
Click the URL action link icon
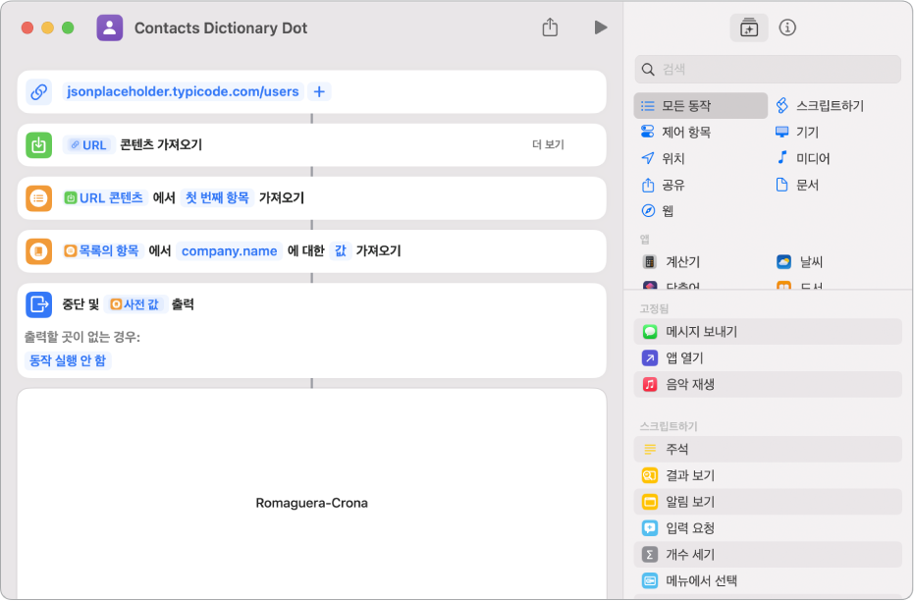[39, 92]
